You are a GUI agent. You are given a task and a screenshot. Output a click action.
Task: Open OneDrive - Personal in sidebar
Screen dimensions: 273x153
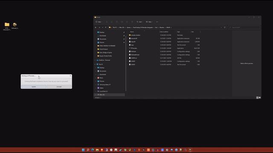tap(104, 60)
